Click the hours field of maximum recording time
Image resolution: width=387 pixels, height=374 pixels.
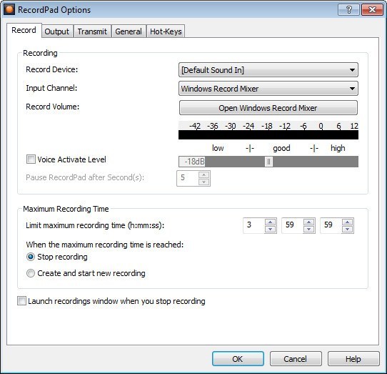[254, 225]
